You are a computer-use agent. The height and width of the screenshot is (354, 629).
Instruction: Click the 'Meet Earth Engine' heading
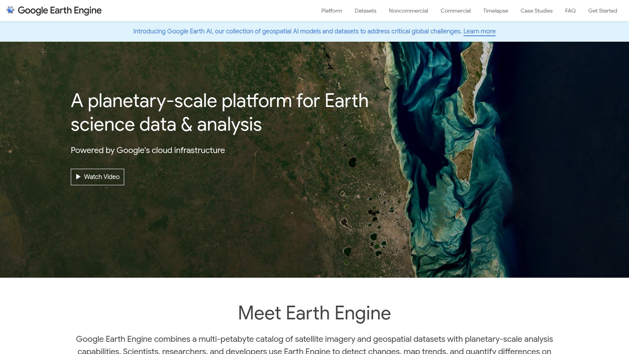pyautogui.click(x=314, y=313)
